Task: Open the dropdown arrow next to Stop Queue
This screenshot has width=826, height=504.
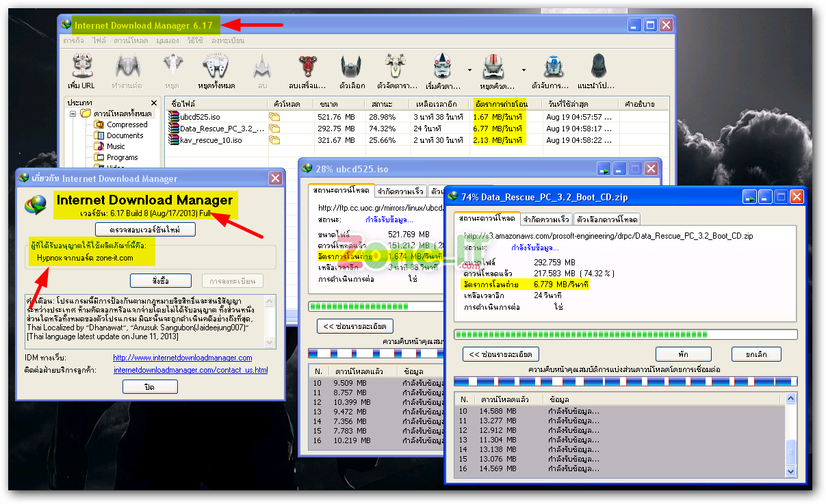Action: pos(524,70)
